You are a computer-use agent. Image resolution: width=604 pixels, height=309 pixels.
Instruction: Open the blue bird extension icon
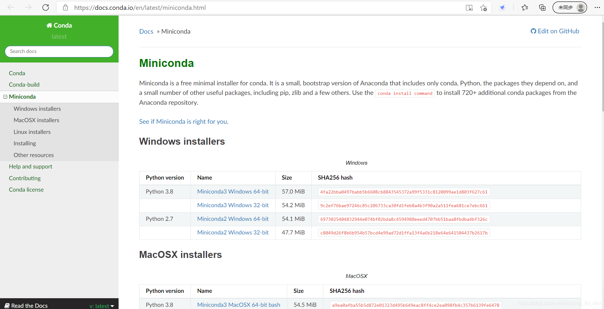[x=502, y=8]
